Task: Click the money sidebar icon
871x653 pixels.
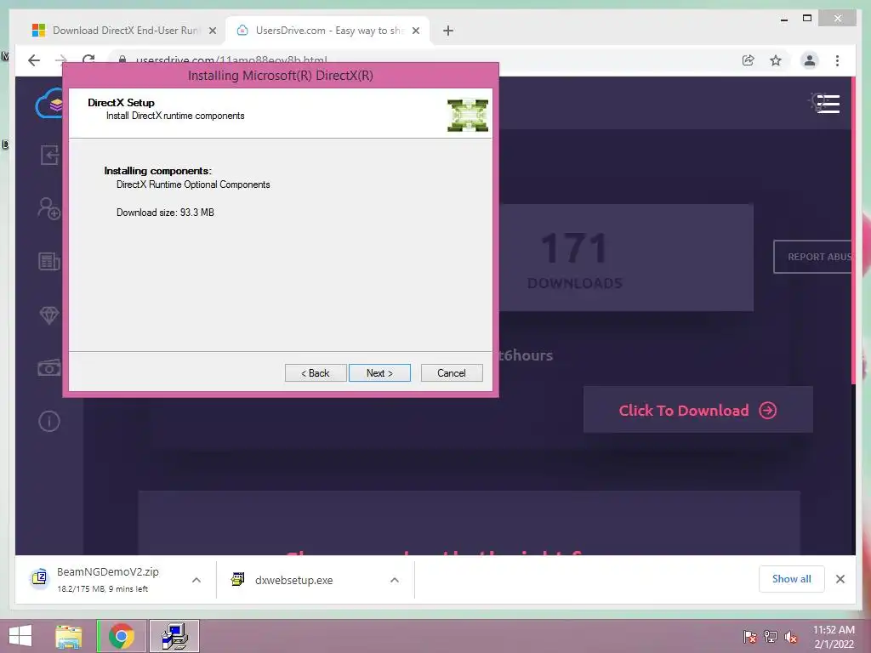Action: click(48, 367)
